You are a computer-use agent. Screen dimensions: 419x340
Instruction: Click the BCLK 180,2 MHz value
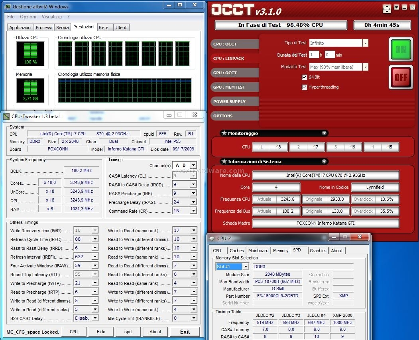pyautogui.click(x=81, y=170)
